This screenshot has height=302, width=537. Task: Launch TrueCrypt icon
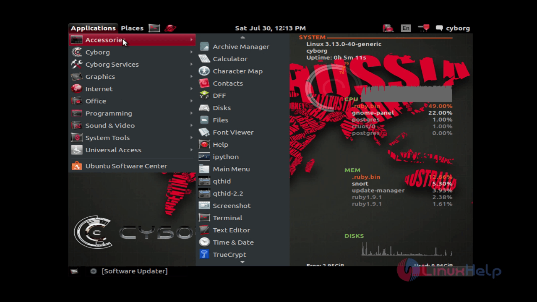(x=204, y=254)
